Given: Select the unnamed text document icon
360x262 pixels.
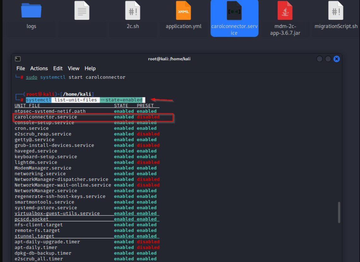Looking at the screenshot, I should [82, 11].
